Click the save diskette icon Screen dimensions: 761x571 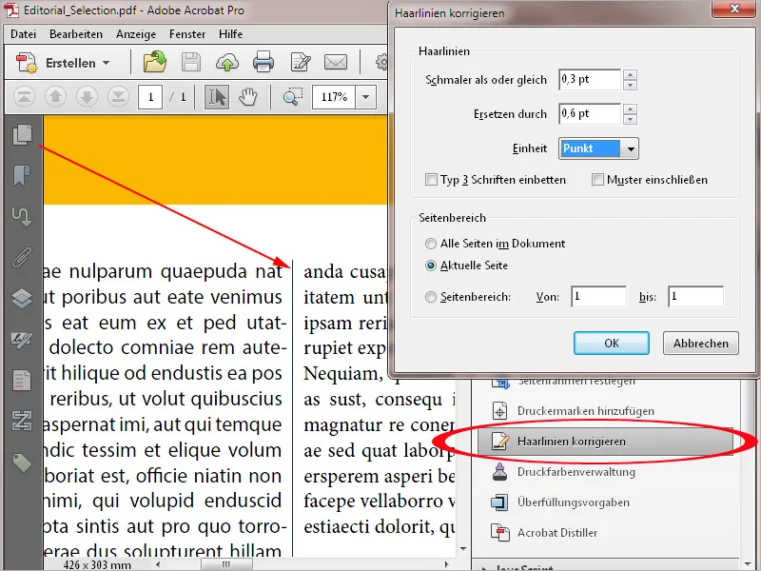click(x=191, y=63)
